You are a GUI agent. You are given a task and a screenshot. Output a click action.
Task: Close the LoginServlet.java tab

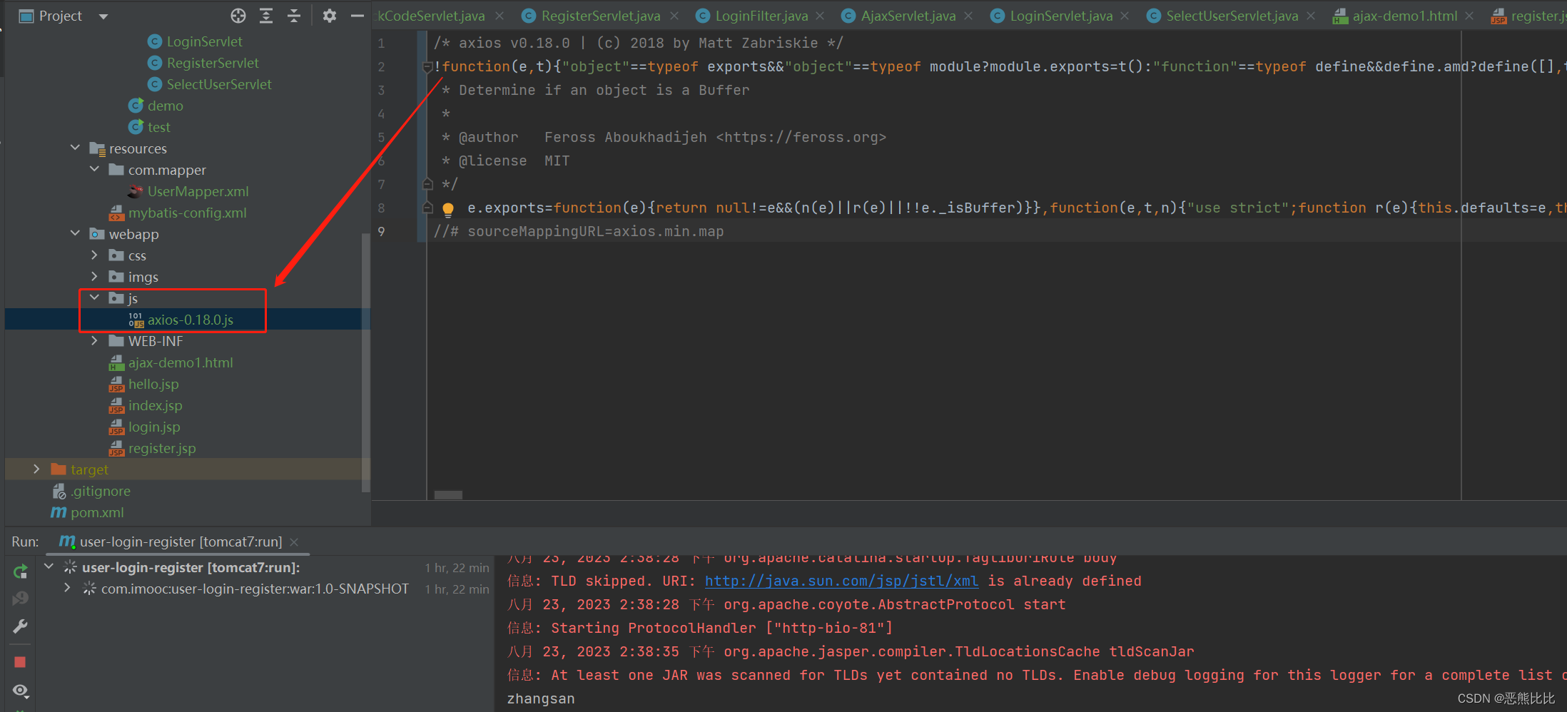point(1125,16)
